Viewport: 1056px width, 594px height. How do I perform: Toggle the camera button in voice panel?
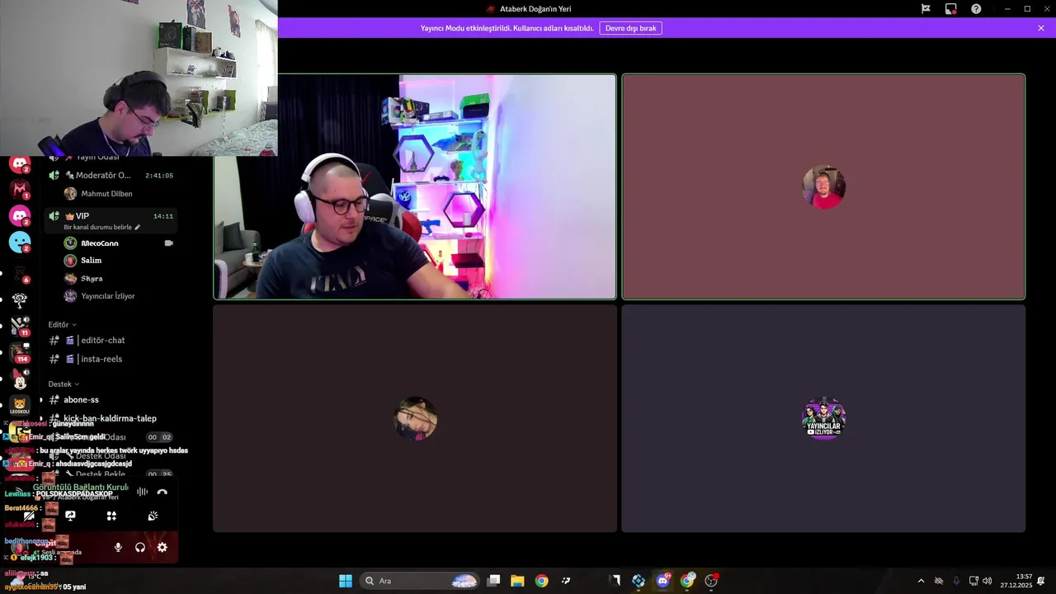coord(30,516)
